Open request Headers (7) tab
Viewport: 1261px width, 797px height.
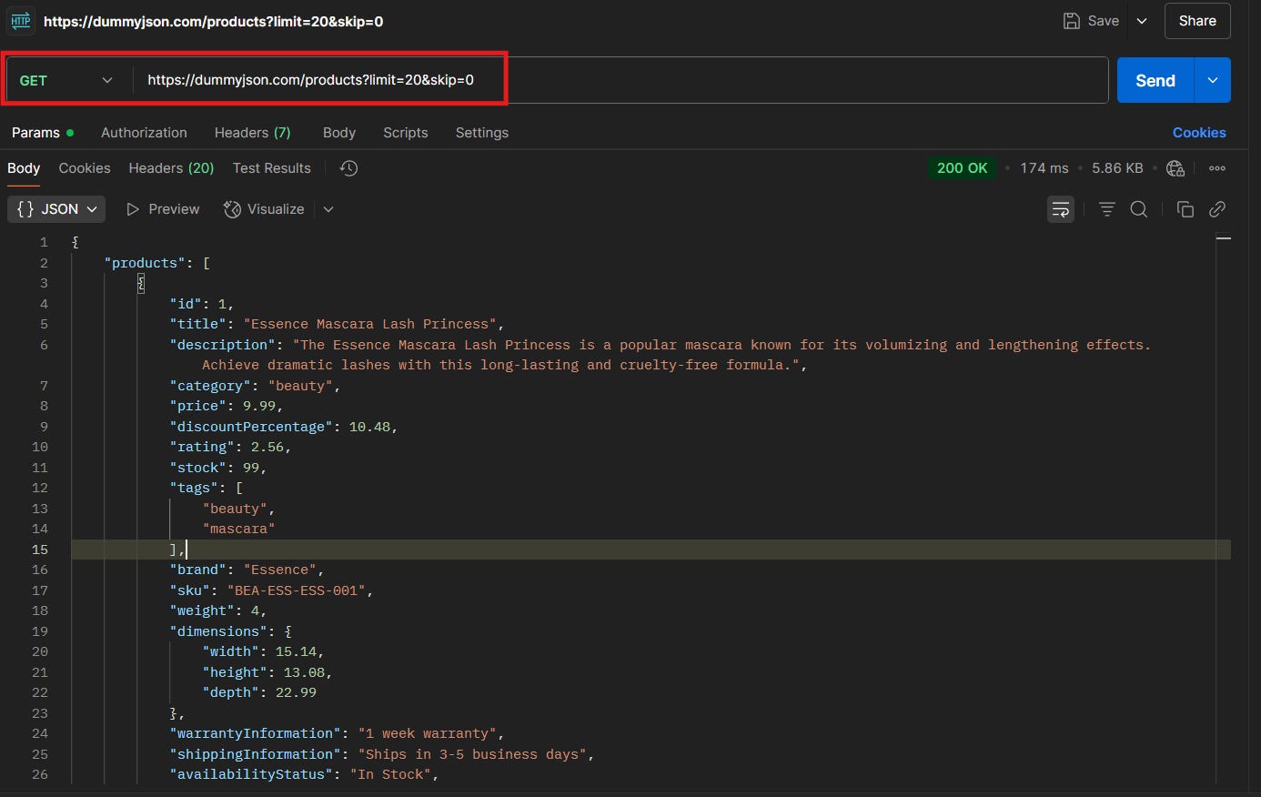click(x=252, y=133)
